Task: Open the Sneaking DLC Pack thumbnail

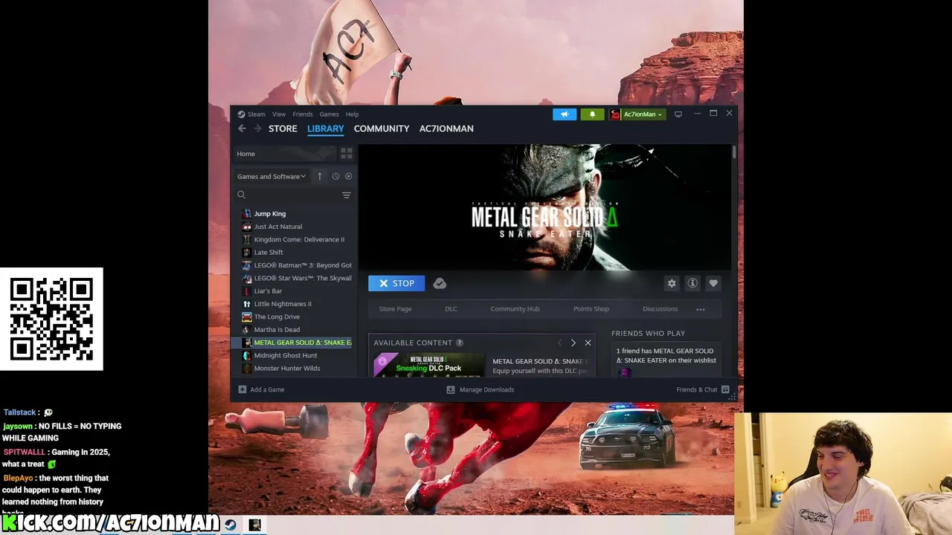Action: [428, 365]
